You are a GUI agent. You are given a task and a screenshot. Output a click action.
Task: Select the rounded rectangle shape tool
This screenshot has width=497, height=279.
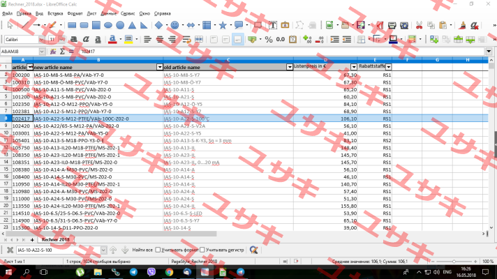pyautogui.click(x=84, y=25)
